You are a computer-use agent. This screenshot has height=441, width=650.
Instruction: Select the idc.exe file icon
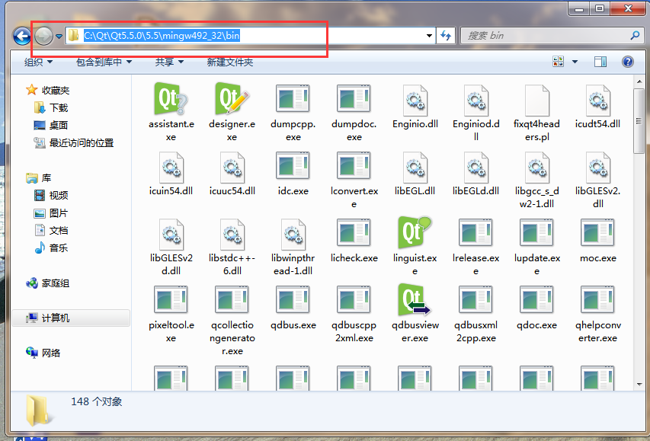tap(293, 166)
